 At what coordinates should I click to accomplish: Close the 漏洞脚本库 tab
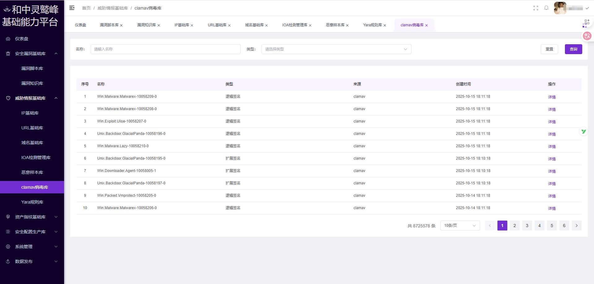pyautogui.click(x=121, y=25)
